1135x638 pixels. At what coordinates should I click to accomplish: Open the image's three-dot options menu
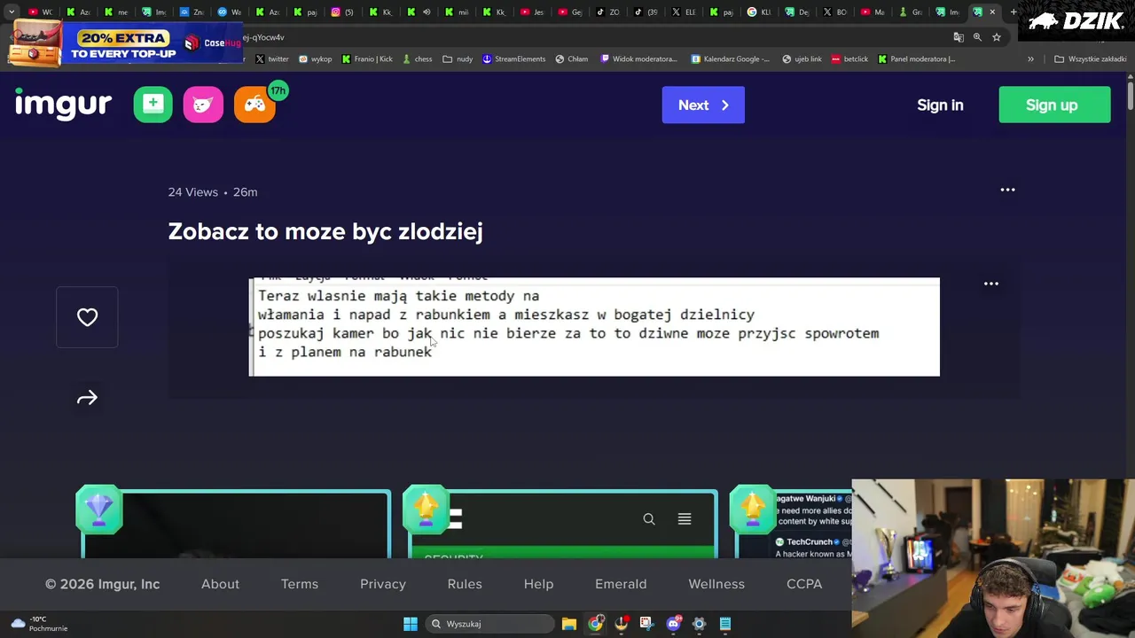pos(991,284)
